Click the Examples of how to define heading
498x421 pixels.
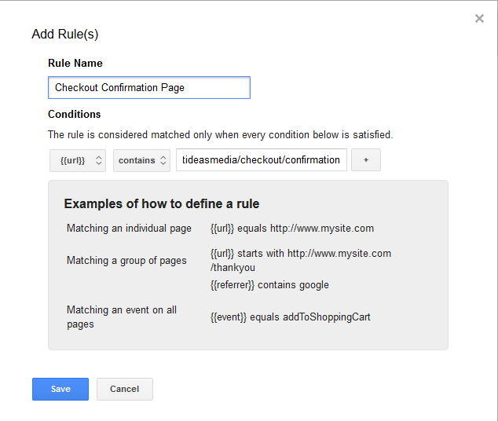click(162, 204)
